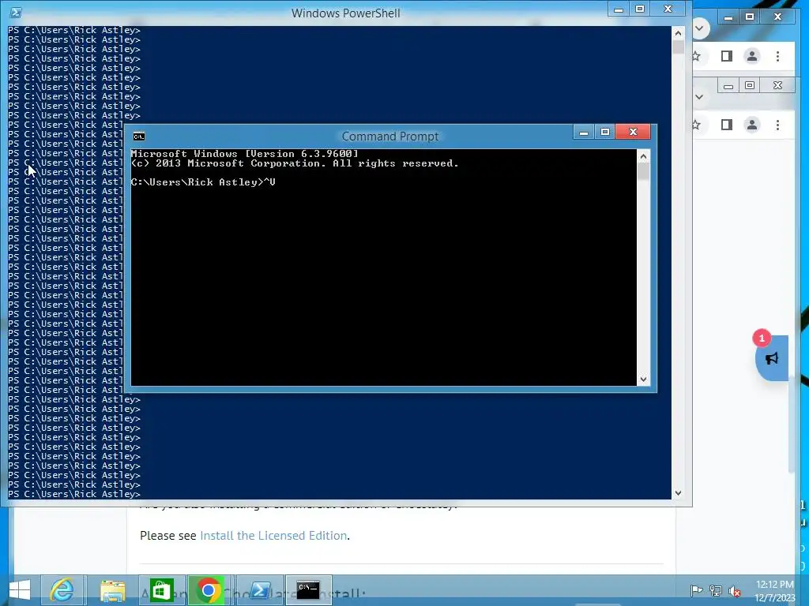
Task: Open the Windows Start button
Action: [x=20, y=590]
